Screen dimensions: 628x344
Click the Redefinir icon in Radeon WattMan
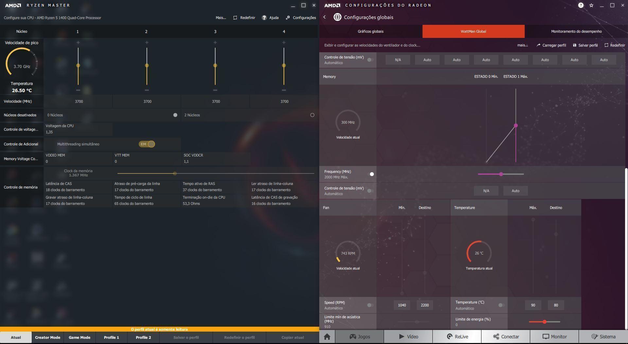(606, 45)
